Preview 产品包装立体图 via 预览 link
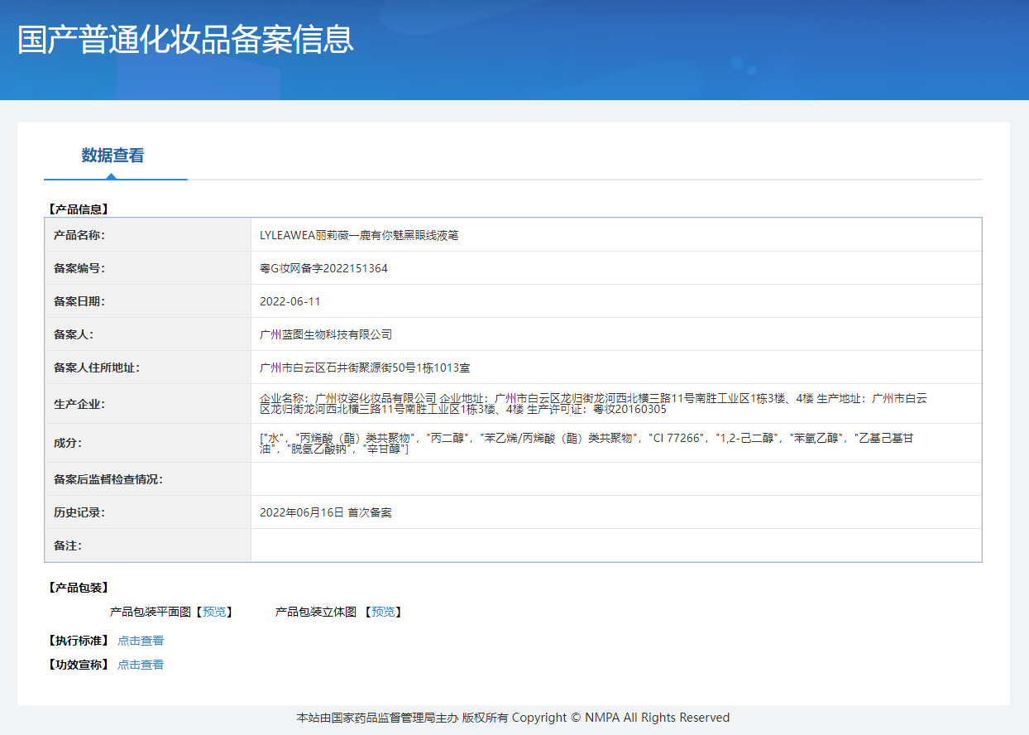1029x735 pixels. click(383, 612)
